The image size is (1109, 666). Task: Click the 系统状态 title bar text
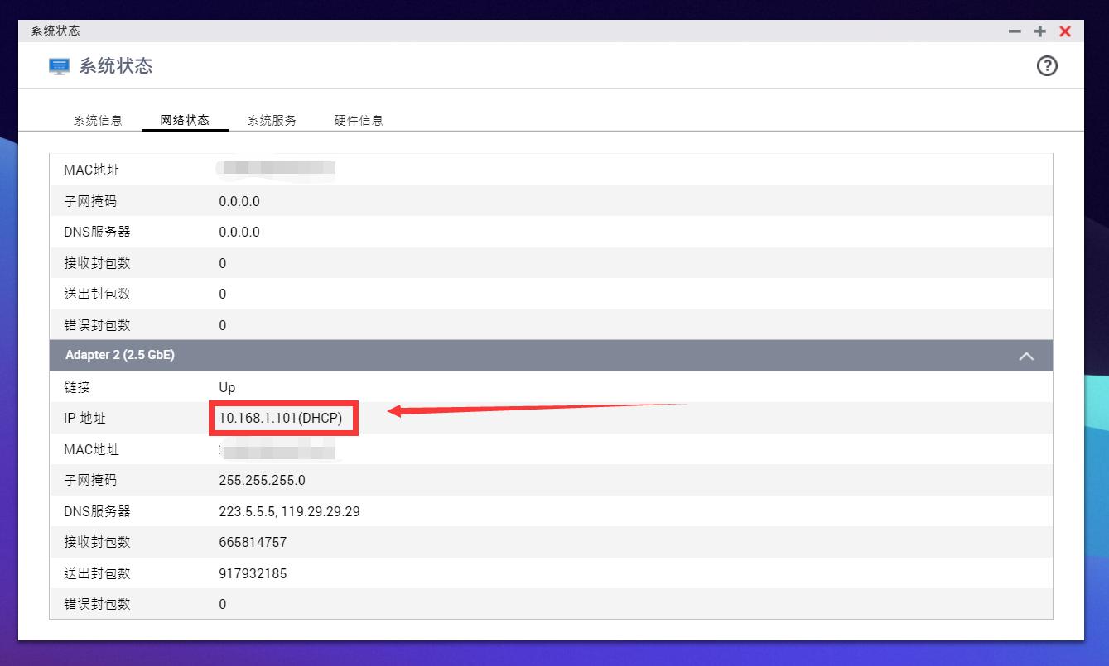coord(55,31)
